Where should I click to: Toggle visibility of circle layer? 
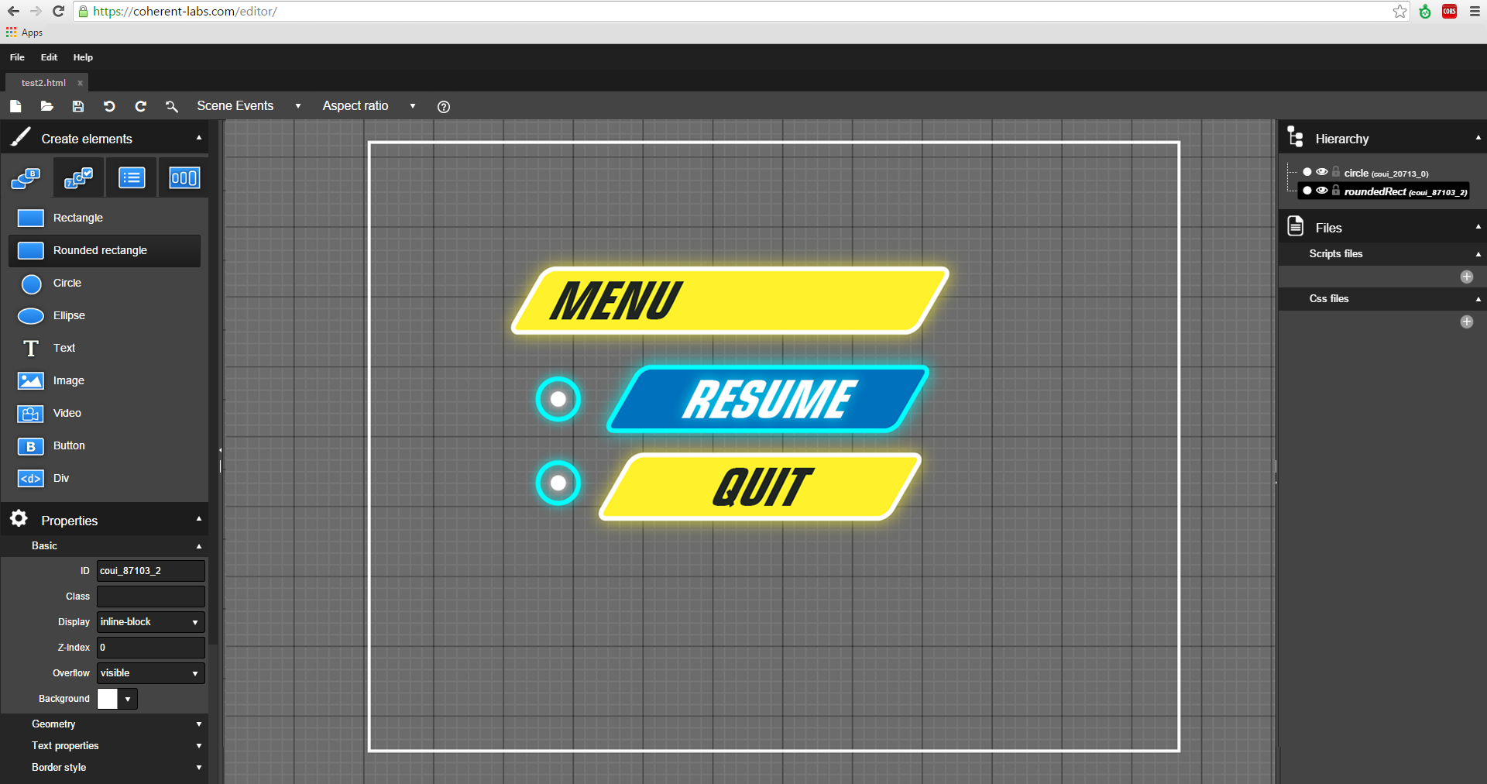pyautogui.click(x=1322, y=172)
